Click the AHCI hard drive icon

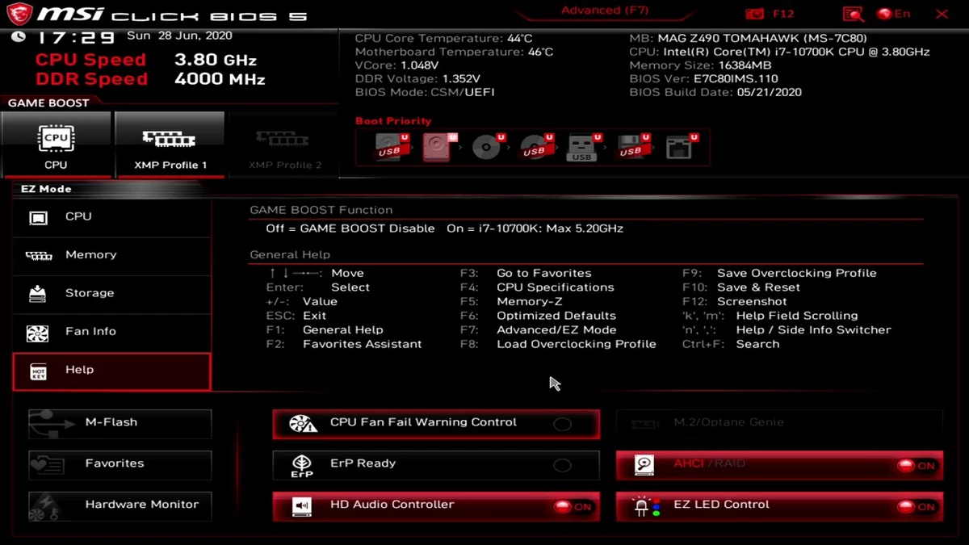(x=644, y=465)
